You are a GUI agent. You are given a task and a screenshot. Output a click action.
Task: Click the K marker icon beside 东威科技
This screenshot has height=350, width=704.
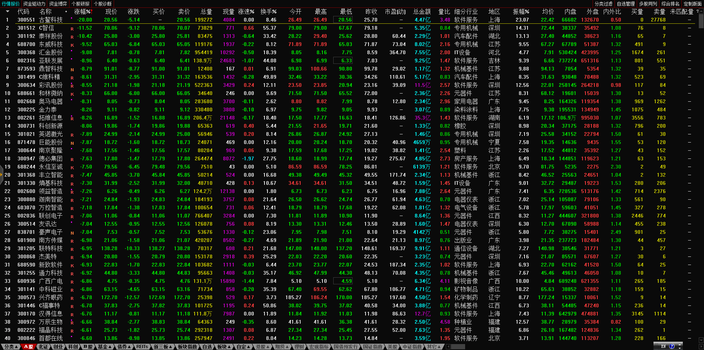72,45
